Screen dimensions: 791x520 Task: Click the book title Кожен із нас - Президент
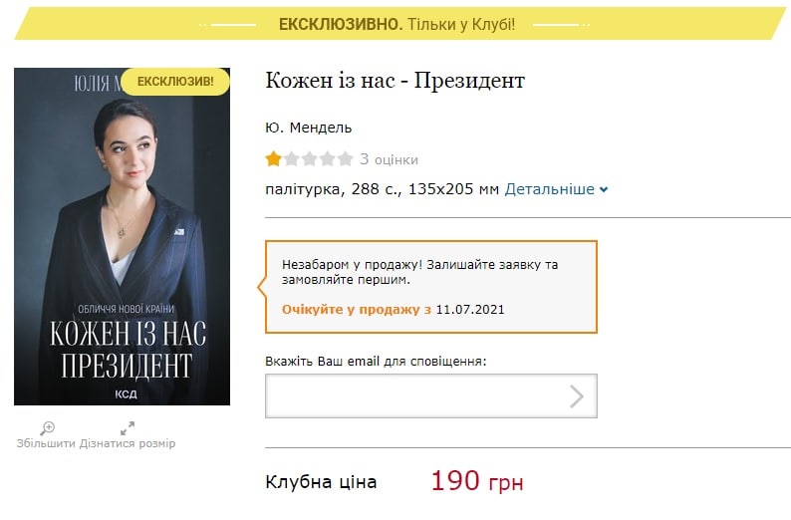(x=395, y=81)
